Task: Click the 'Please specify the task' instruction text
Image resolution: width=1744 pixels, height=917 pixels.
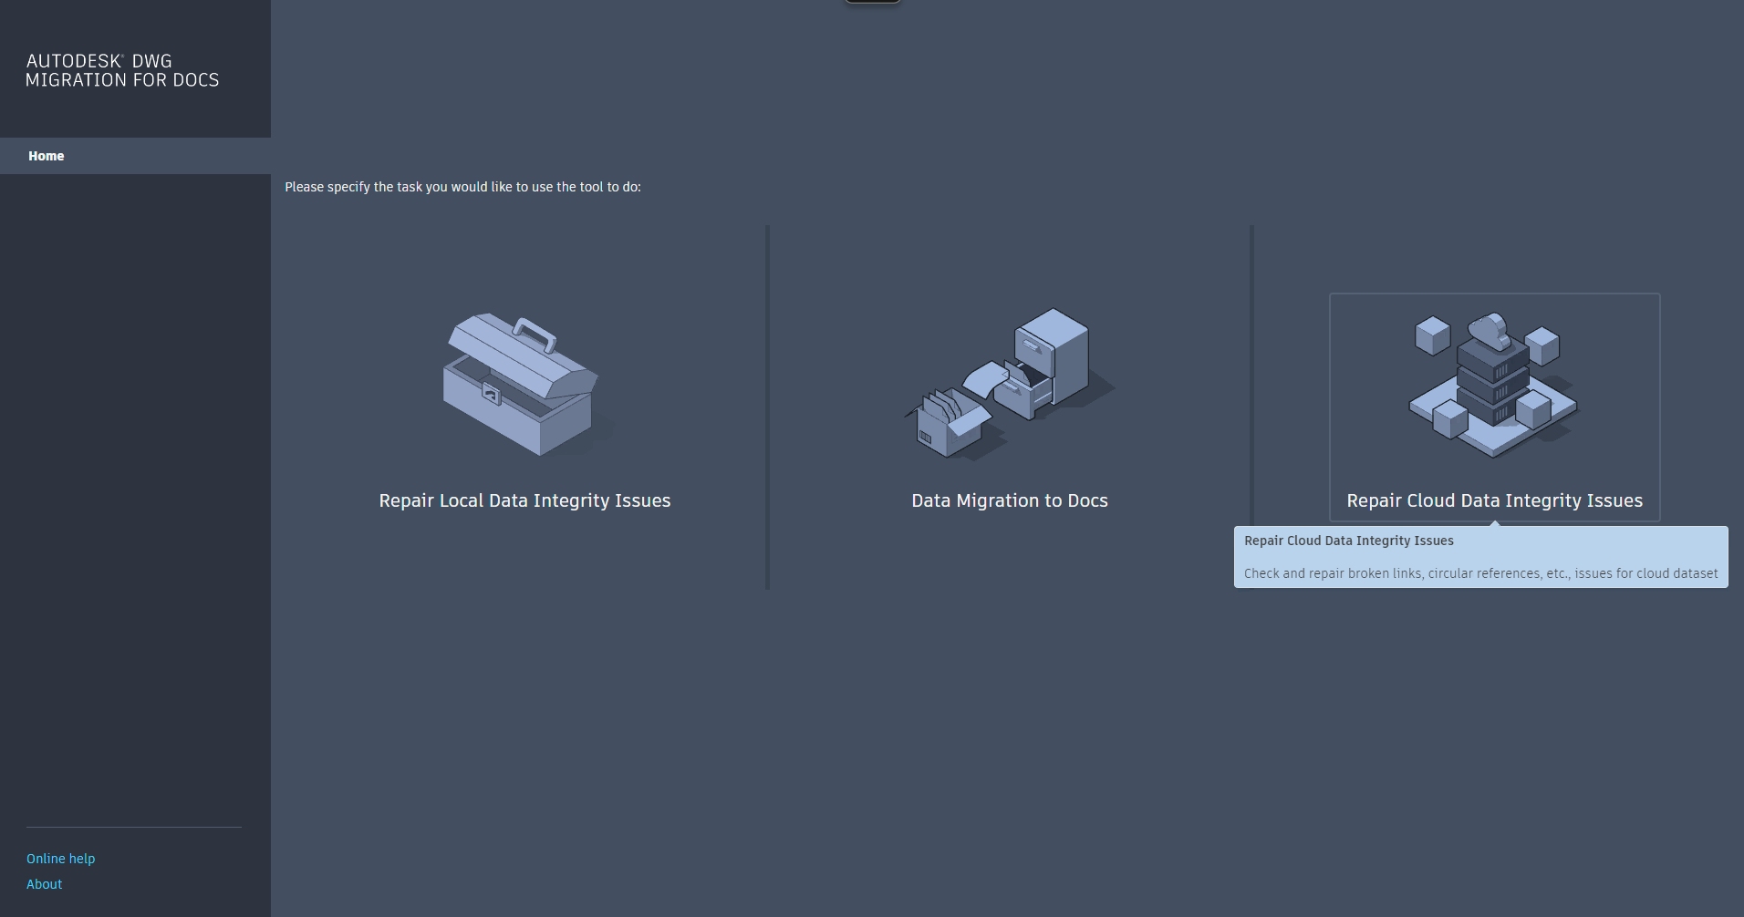Action: click(x=462, y=187)
